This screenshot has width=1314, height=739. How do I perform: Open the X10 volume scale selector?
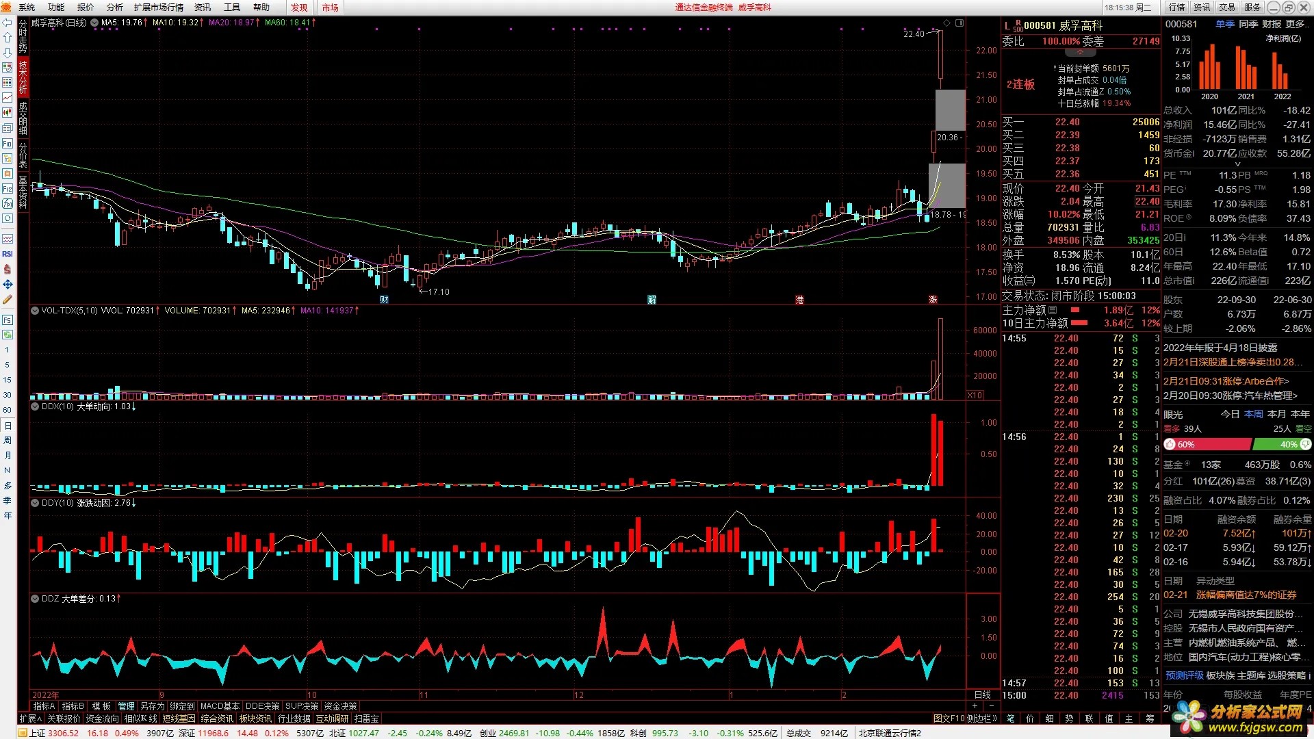[975, 396]
